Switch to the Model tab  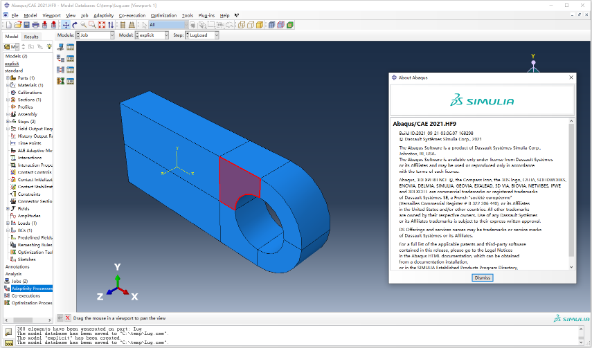(x=11, y=36)
